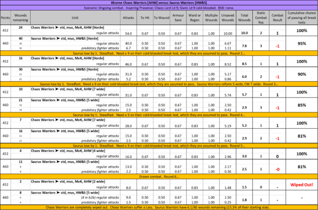Select the 'Ward or Regen' column header

click(x=194, y=17)
